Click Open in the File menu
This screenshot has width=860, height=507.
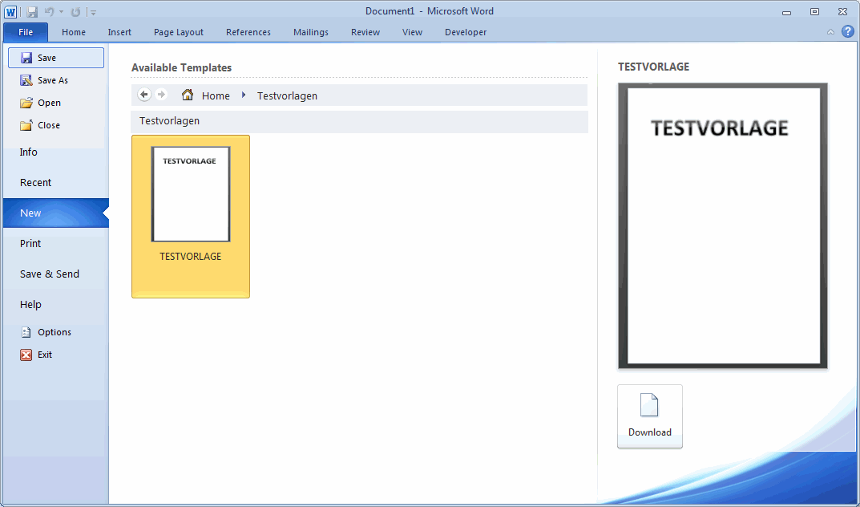49,103
